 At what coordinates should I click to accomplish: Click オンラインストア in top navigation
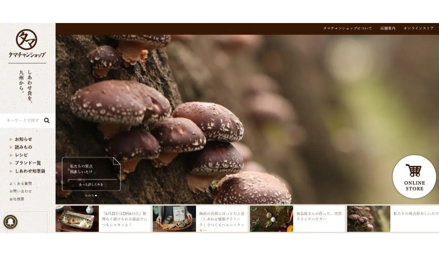pos(419,29)
